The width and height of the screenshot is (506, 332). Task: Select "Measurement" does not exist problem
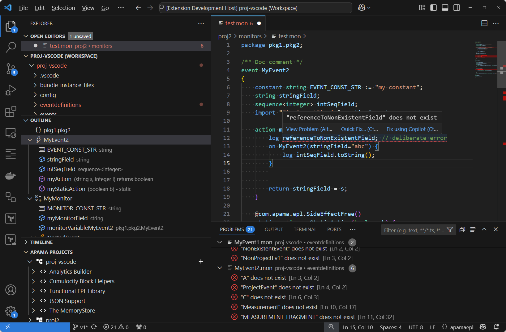[358, 307]
